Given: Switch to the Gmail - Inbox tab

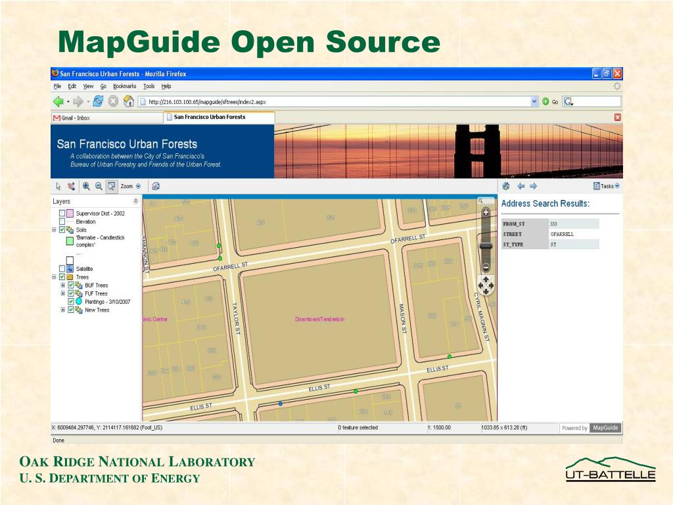Looking at the screenshot, I should pyautogui.click(x=107, y=118).
